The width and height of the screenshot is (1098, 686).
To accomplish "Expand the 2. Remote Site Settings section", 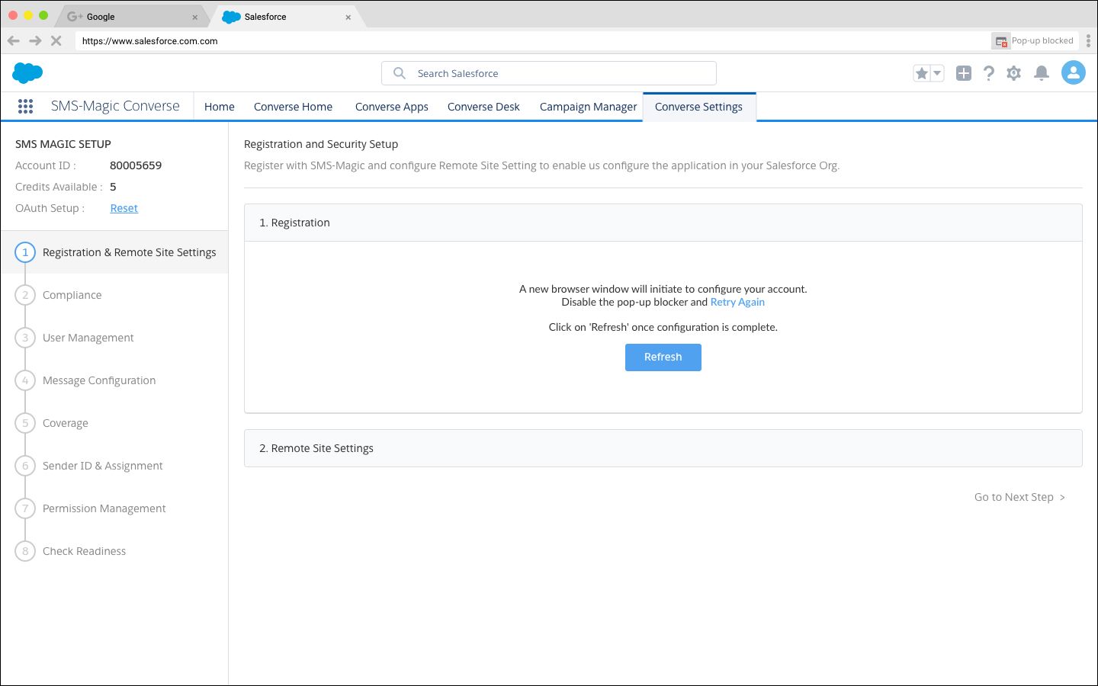I will pos(663,448).
